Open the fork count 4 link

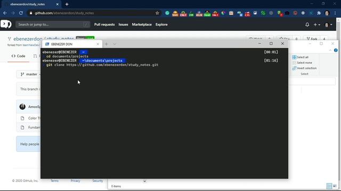[324, 39]
